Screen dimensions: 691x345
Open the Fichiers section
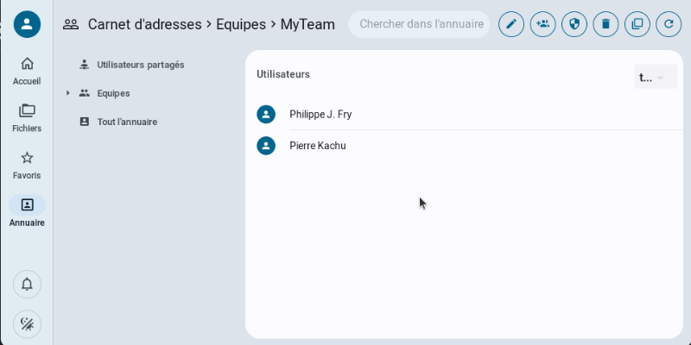[27, 117]
